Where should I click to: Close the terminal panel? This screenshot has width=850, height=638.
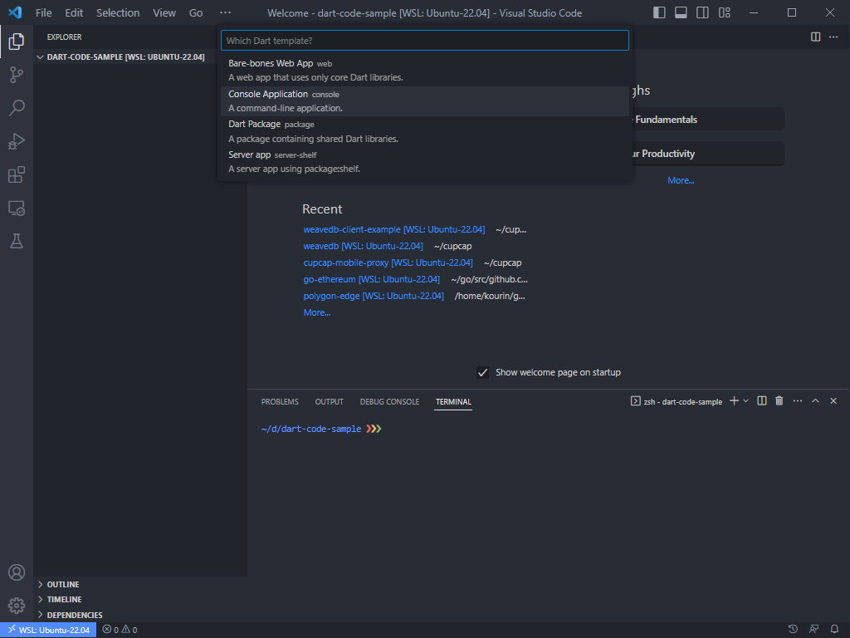[833, 401]
